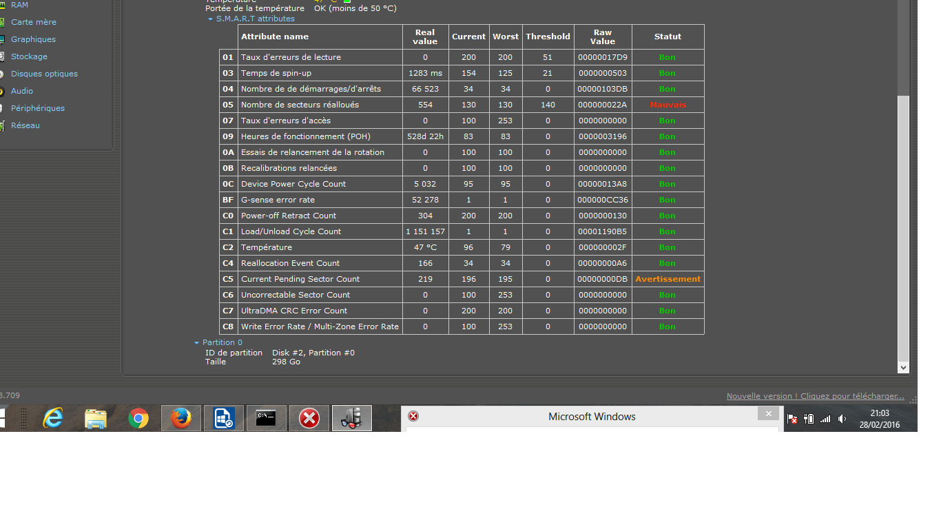941x529 pixels.
Task: Close the Microsoft Windows notification popup
Action: pos(768,414)
